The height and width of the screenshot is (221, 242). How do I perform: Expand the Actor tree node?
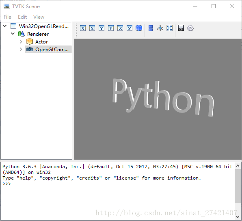click(21, 41)
